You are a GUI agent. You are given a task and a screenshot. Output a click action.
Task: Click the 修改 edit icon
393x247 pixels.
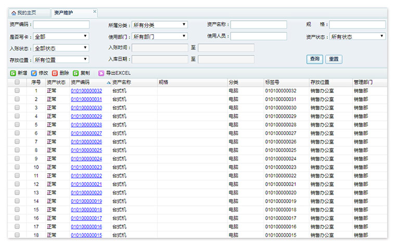coord(34,73)
